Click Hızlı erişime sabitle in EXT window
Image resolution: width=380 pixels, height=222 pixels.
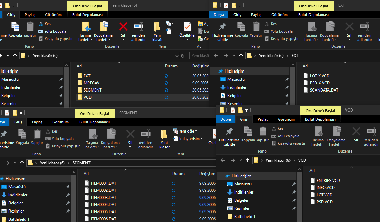pos(222,32)
